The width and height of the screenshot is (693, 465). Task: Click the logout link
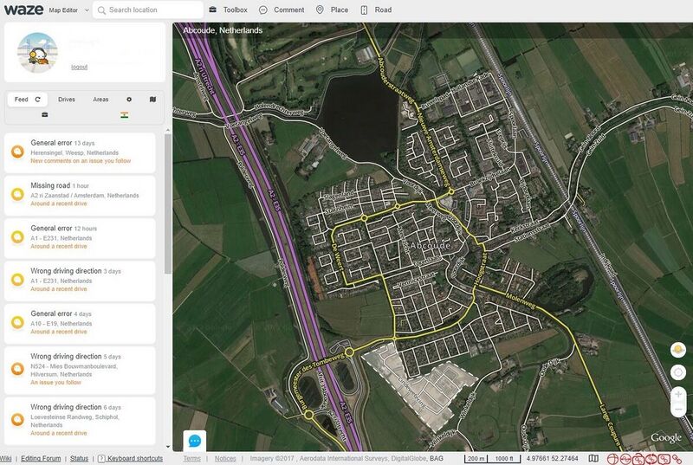79,67
